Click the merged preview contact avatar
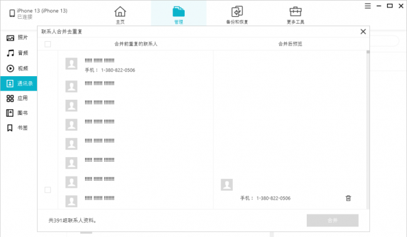Image resolution: width=407 pixels, height=237 pixels. point(227,185)
